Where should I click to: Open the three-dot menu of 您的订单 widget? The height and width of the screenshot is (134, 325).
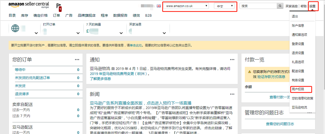tap(77, 59)
